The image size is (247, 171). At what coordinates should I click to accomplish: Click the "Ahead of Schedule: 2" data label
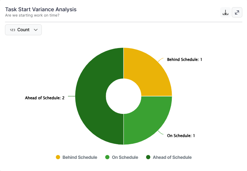pyautogui.click(x=45, y=98)
